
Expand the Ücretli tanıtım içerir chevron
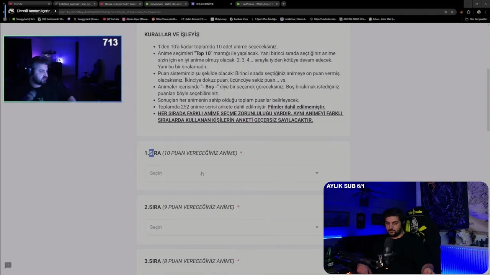pos(55,11)
